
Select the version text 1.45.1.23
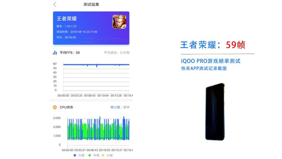(70, 26)
